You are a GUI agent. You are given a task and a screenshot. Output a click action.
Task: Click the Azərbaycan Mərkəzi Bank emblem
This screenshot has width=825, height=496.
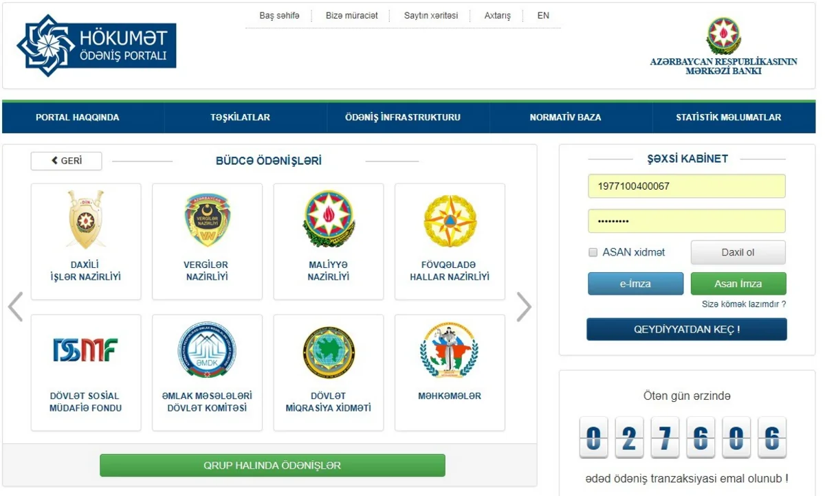[x=723, y=36]
